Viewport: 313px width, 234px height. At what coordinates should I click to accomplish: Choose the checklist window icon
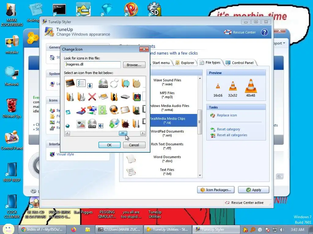pos(81,83)
